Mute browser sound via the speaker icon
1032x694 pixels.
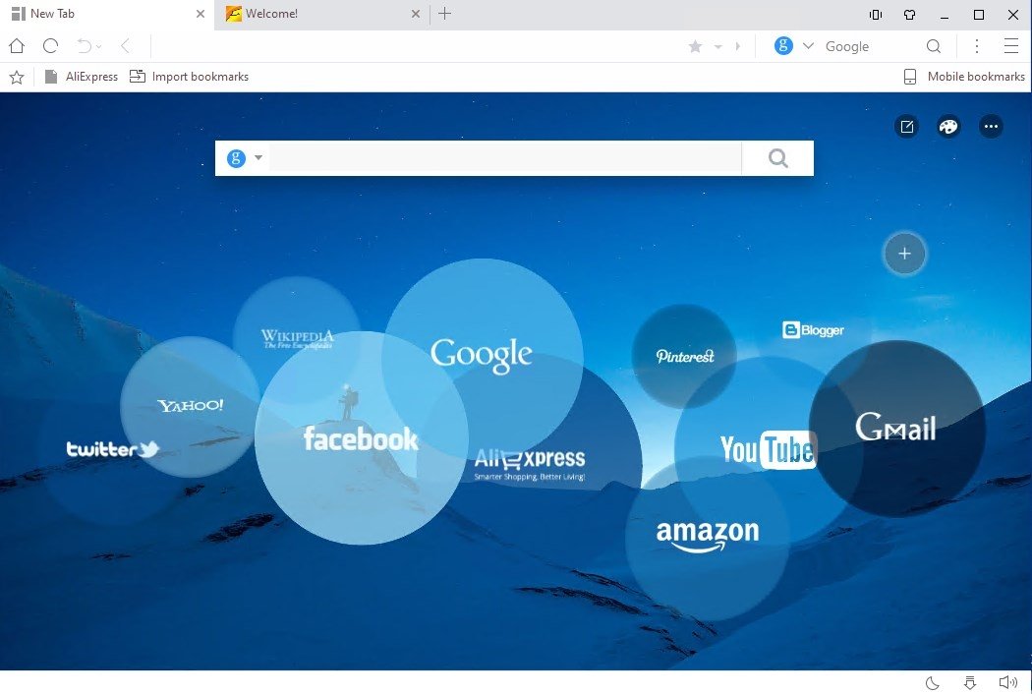click(1008, 682)
